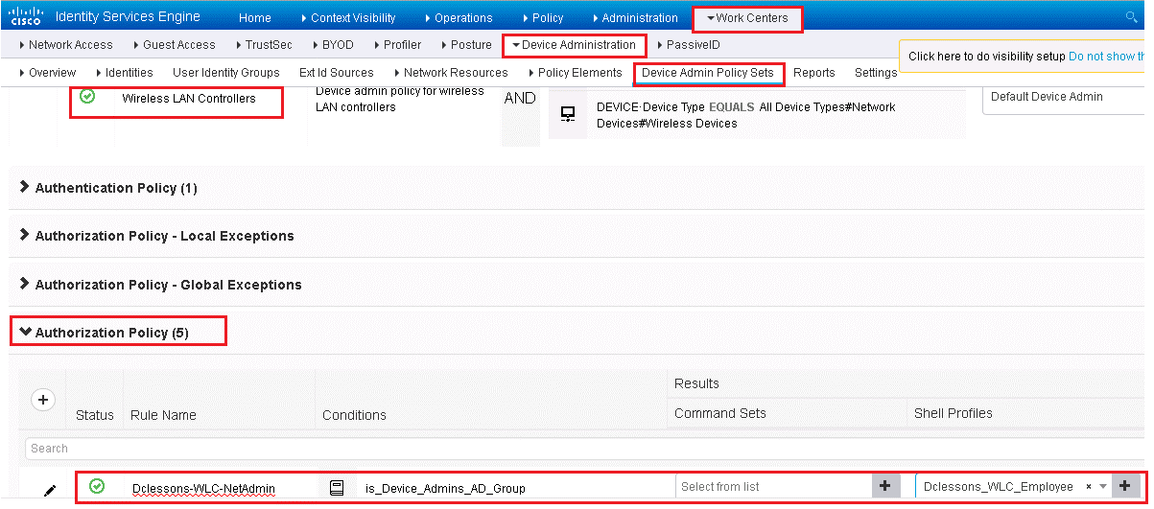Open Device Administration submenu
1154x509 pixels.
pyautogui.click(x=574, y=45)
